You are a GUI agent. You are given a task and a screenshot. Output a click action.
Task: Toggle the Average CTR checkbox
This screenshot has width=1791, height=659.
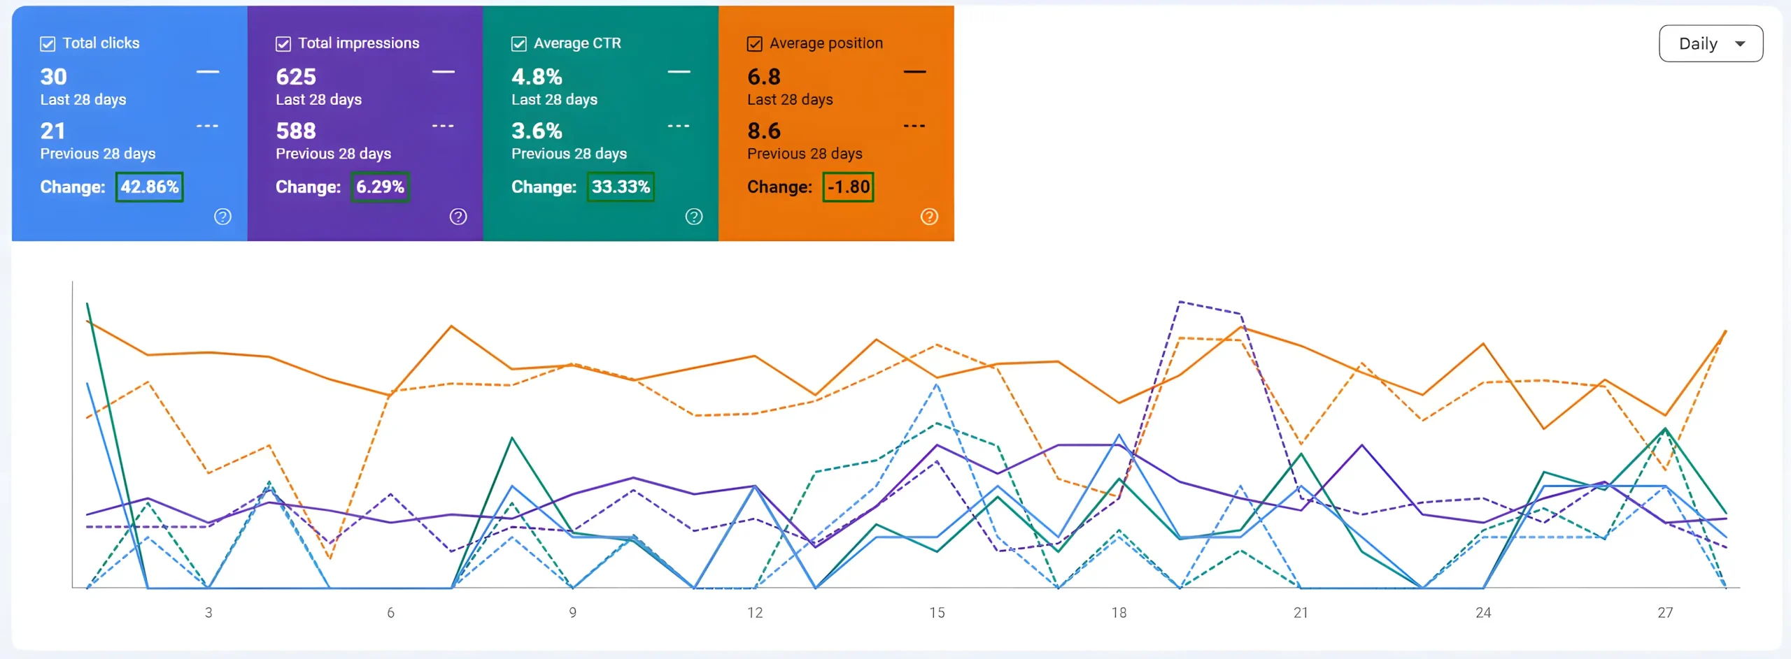coord(519,44)
